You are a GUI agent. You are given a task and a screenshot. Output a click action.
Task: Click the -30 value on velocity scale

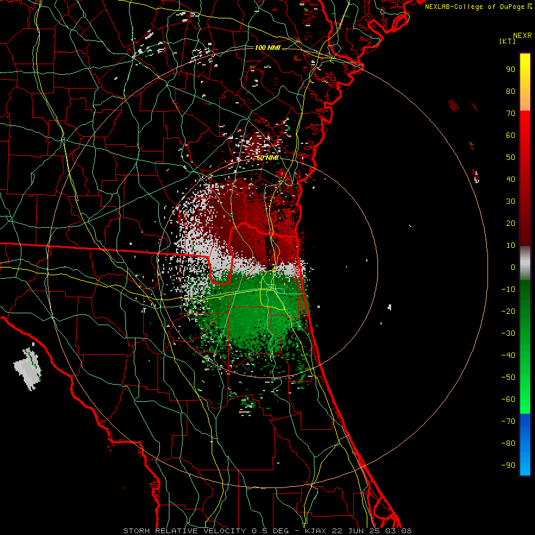[508, 333]
